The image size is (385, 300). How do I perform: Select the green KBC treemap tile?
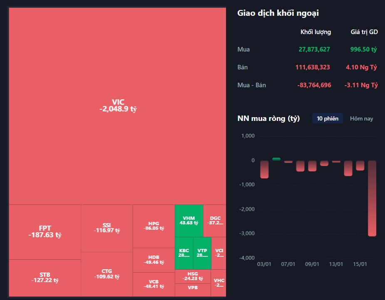[x=184, y=253]
